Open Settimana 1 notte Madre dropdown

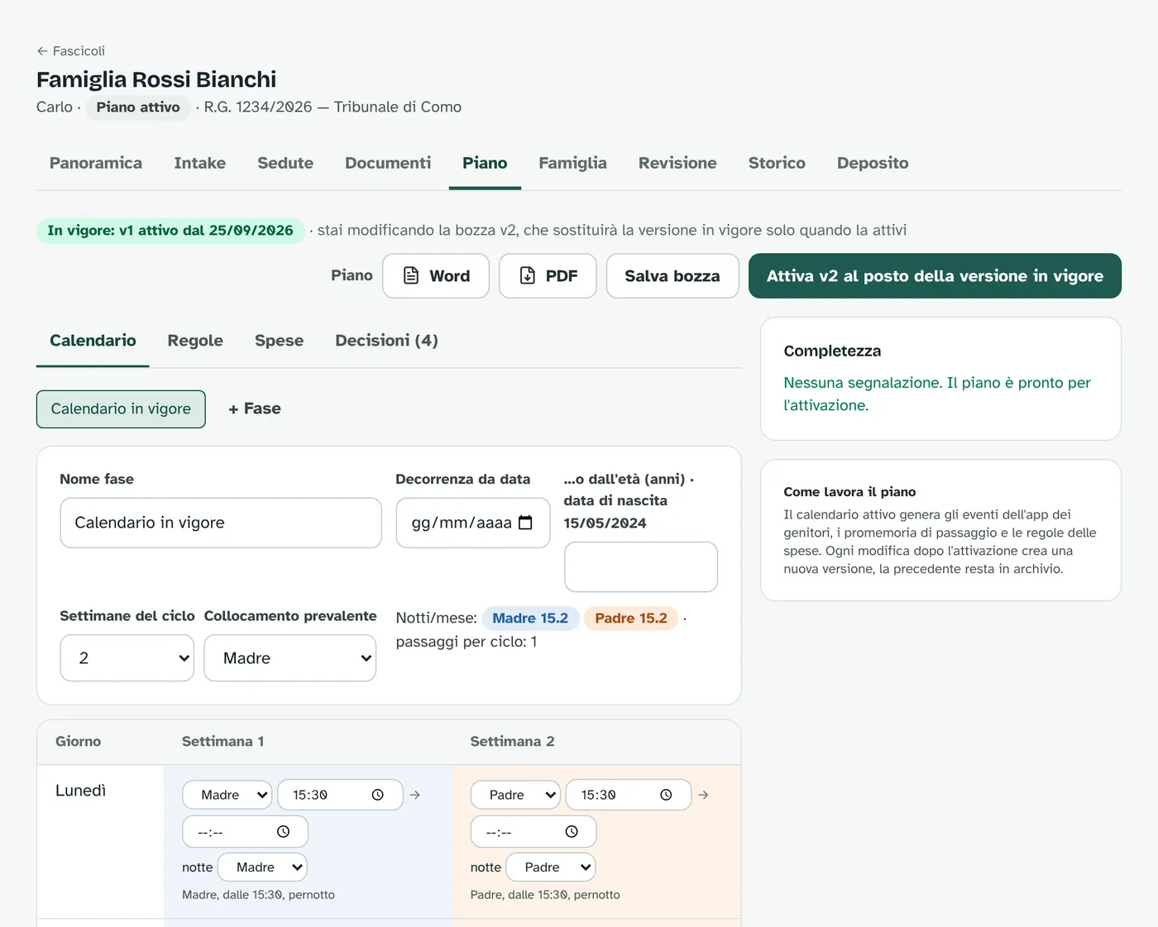[262, 867]
